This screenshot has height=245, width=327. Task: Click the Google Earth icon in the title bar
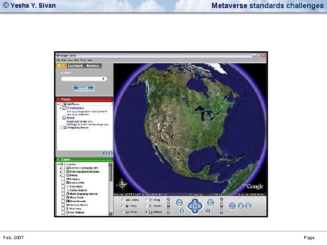point(58,55)
